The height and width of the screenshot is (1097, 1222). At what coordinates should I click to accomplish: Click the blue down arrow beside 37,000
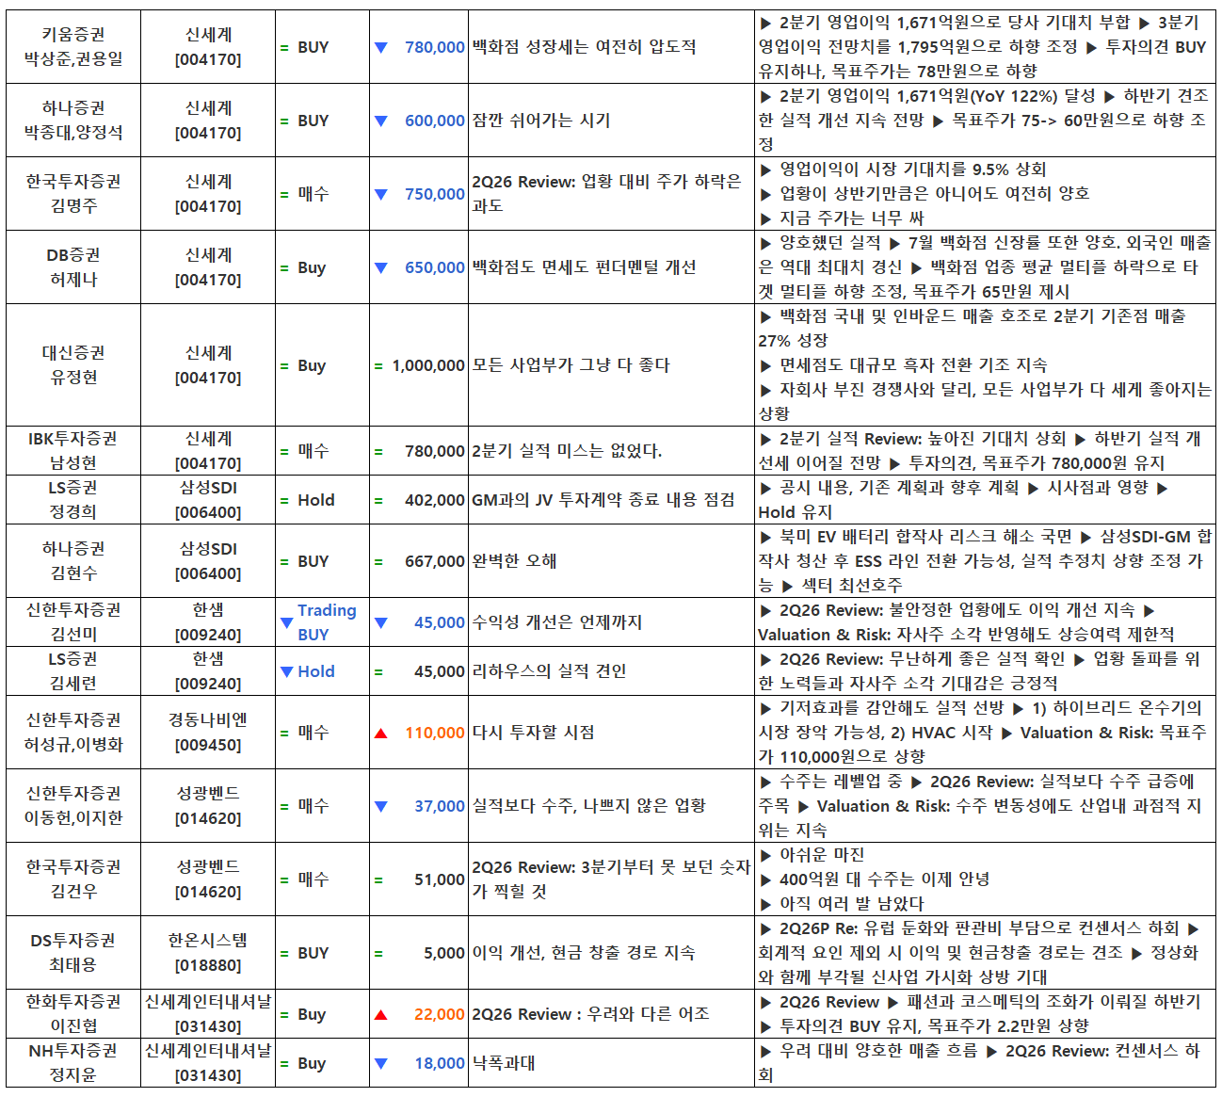point(381,807)
